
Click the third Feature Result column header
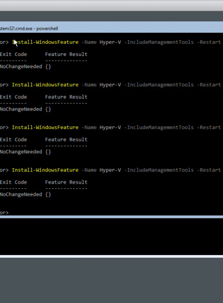point(66,139)
